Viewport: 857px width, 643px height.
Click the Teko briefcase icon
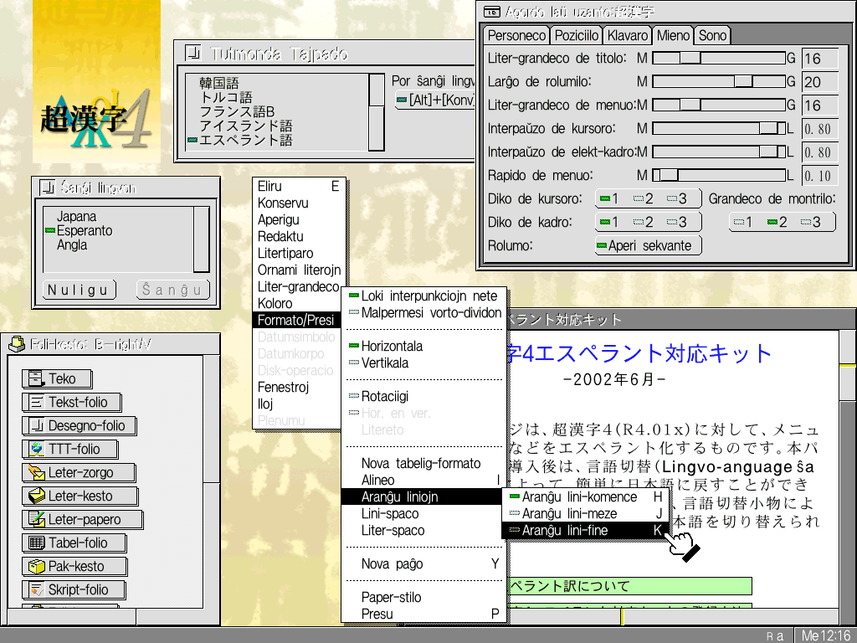(x=36, y=378)
